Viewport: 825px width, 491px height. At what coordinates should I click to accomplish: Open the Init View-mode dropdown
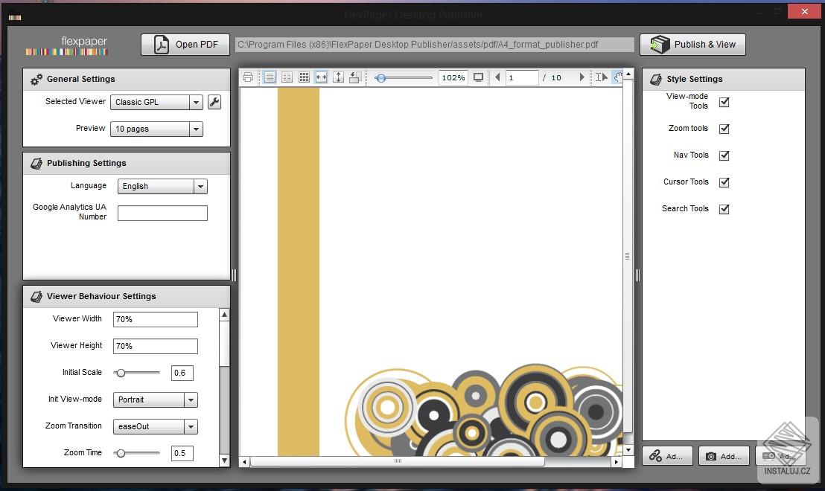click(155, 399)
